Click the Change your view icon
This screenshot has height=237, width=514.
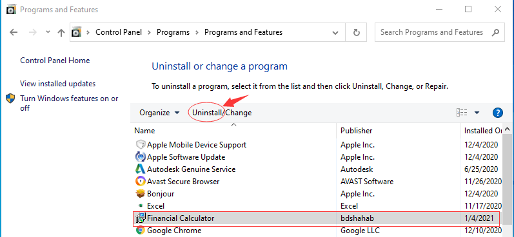pyautogui.click(x=462, y=113)
